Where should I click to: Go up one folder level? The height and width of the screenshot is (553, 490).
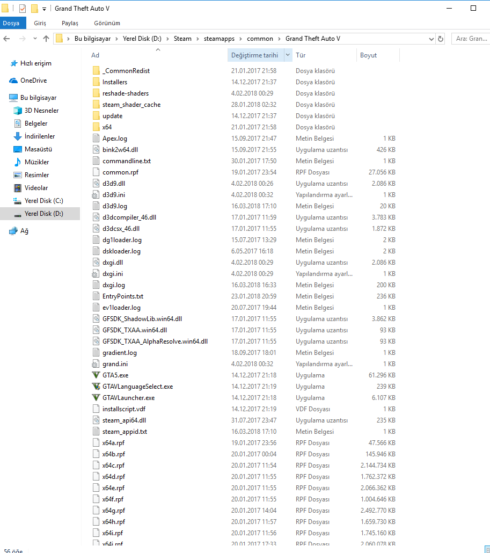(46, 39)
